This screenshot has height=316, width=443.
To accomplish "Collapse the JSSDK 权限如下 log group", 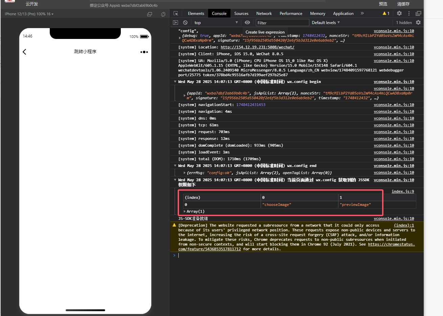I will [x=175, y=180].
